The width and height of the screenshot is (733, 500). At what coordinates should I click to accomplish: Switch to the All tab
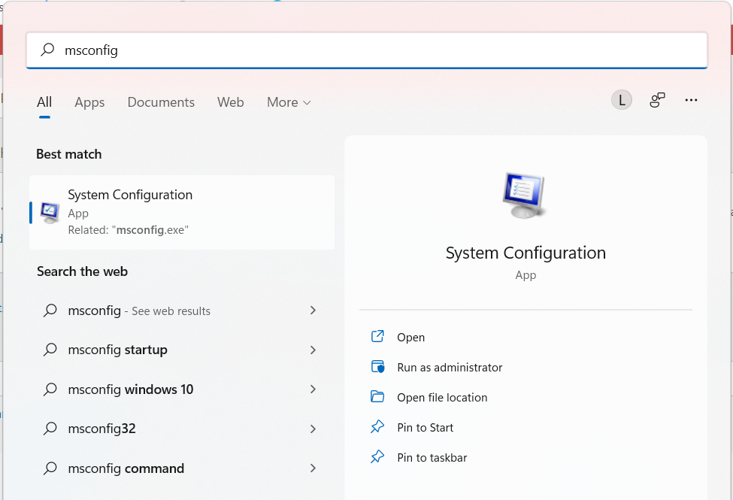click(x=44, y=102)
